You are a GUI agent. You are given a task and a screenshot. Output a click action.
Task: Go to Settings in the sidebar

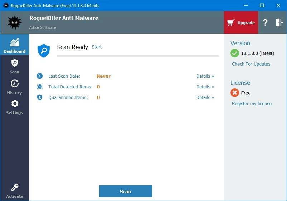(x=14, y=107)
